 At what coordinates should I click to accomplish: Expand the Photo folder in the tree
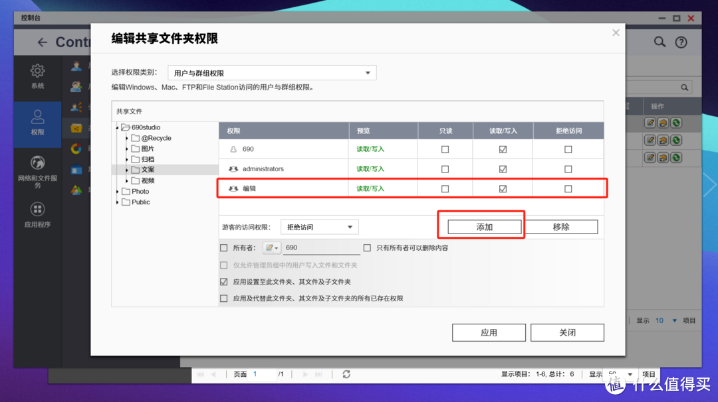117,190
